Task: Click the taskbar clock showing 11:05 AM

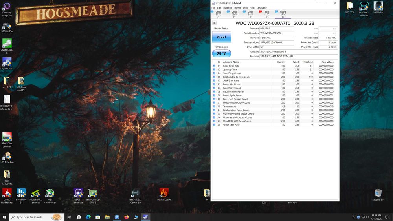Action: coord(376,217)
